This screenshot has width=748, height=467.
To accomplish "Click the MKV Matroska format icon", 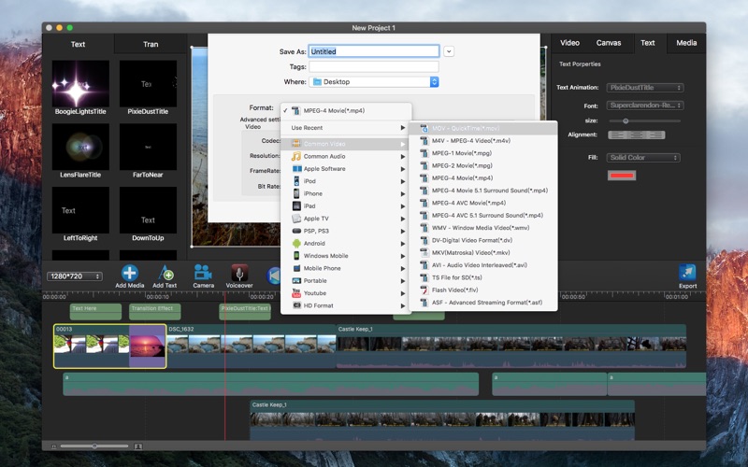I will tap(424, 252).
